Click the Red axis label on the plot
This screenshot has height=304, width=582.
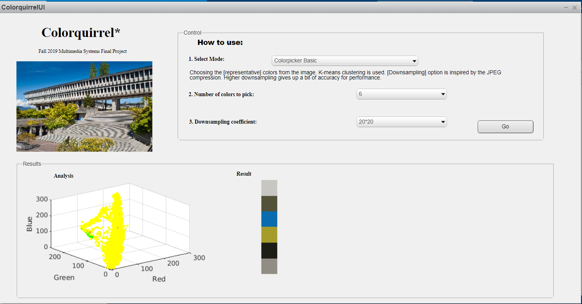159,279
